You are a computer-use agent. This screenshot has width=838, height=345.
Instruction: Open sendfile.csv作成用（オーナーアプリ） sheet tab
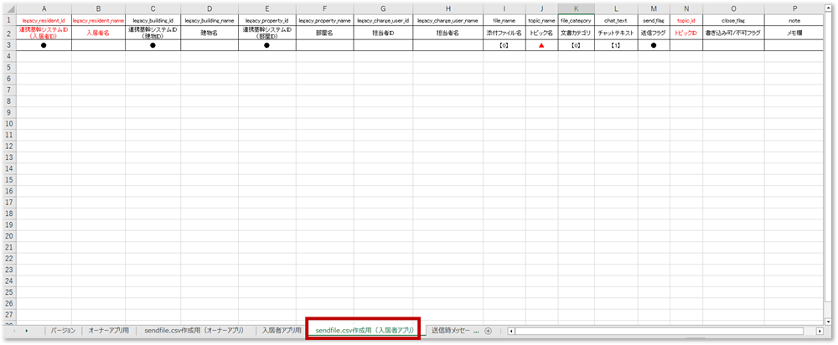[194, 331]
